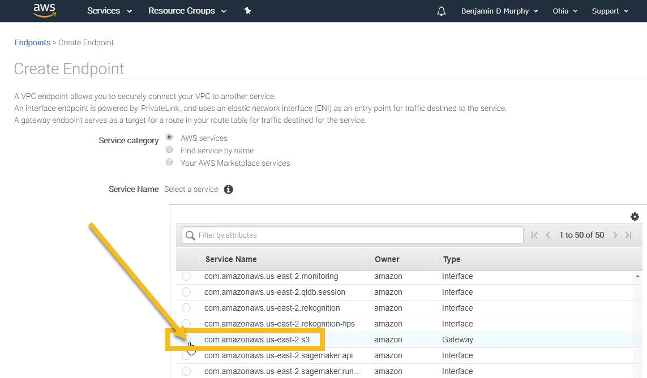The width and height of the screenshot is (647, 378).
Task: Select the us-east-2.qldb.session service radio
Action: click(x=186, y=292)
